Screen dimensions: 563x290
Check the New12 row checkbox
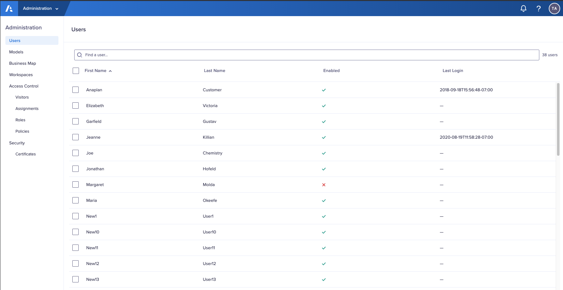(x=76, y=263)
